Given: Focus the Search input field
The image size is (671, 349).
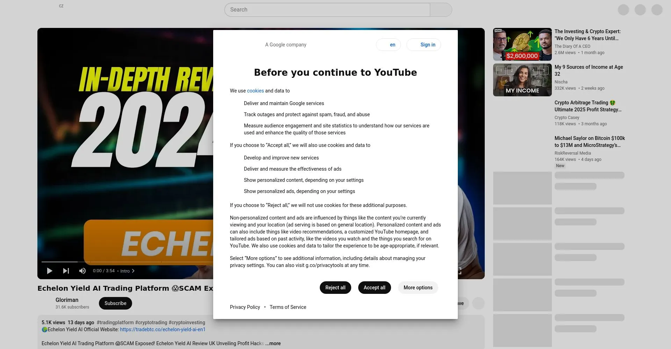Looking at the screenshot, I should 327,10.
